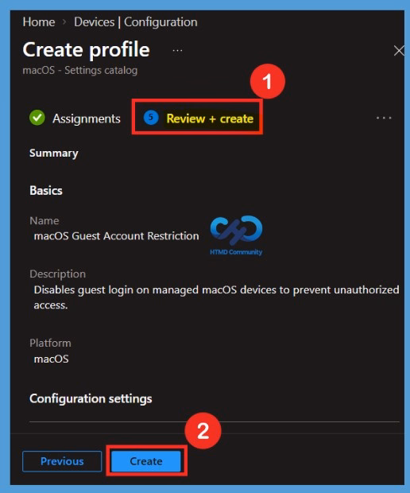The height and width of the screenshot is (493, 410).
Task: Click the Description field label
Action: 57,274
